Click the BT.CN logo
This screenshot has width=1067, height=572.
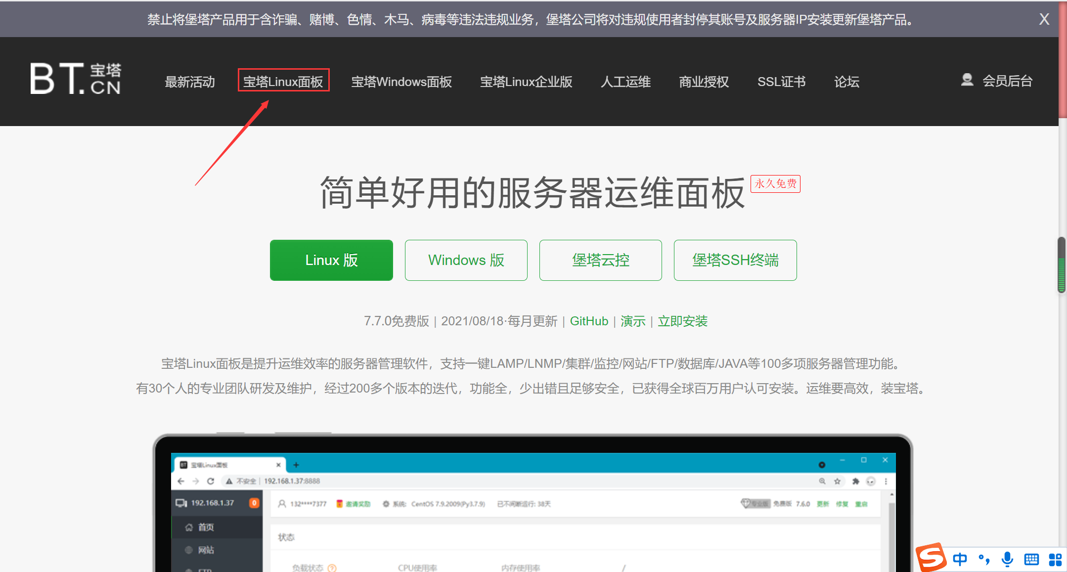(x=75, y=79)
